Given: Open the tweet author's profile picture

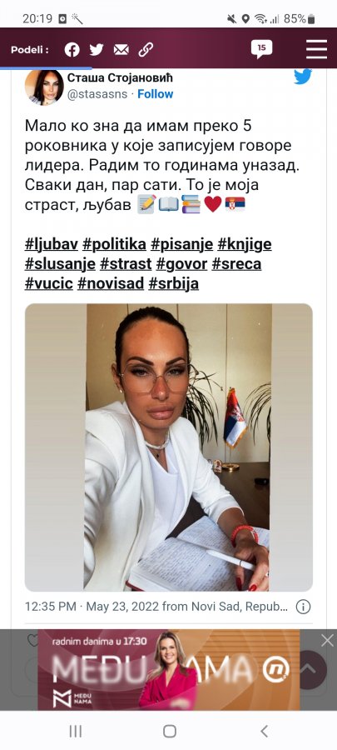Looking at the screenshot, I should pyautogui.click(x=44, y=87).
